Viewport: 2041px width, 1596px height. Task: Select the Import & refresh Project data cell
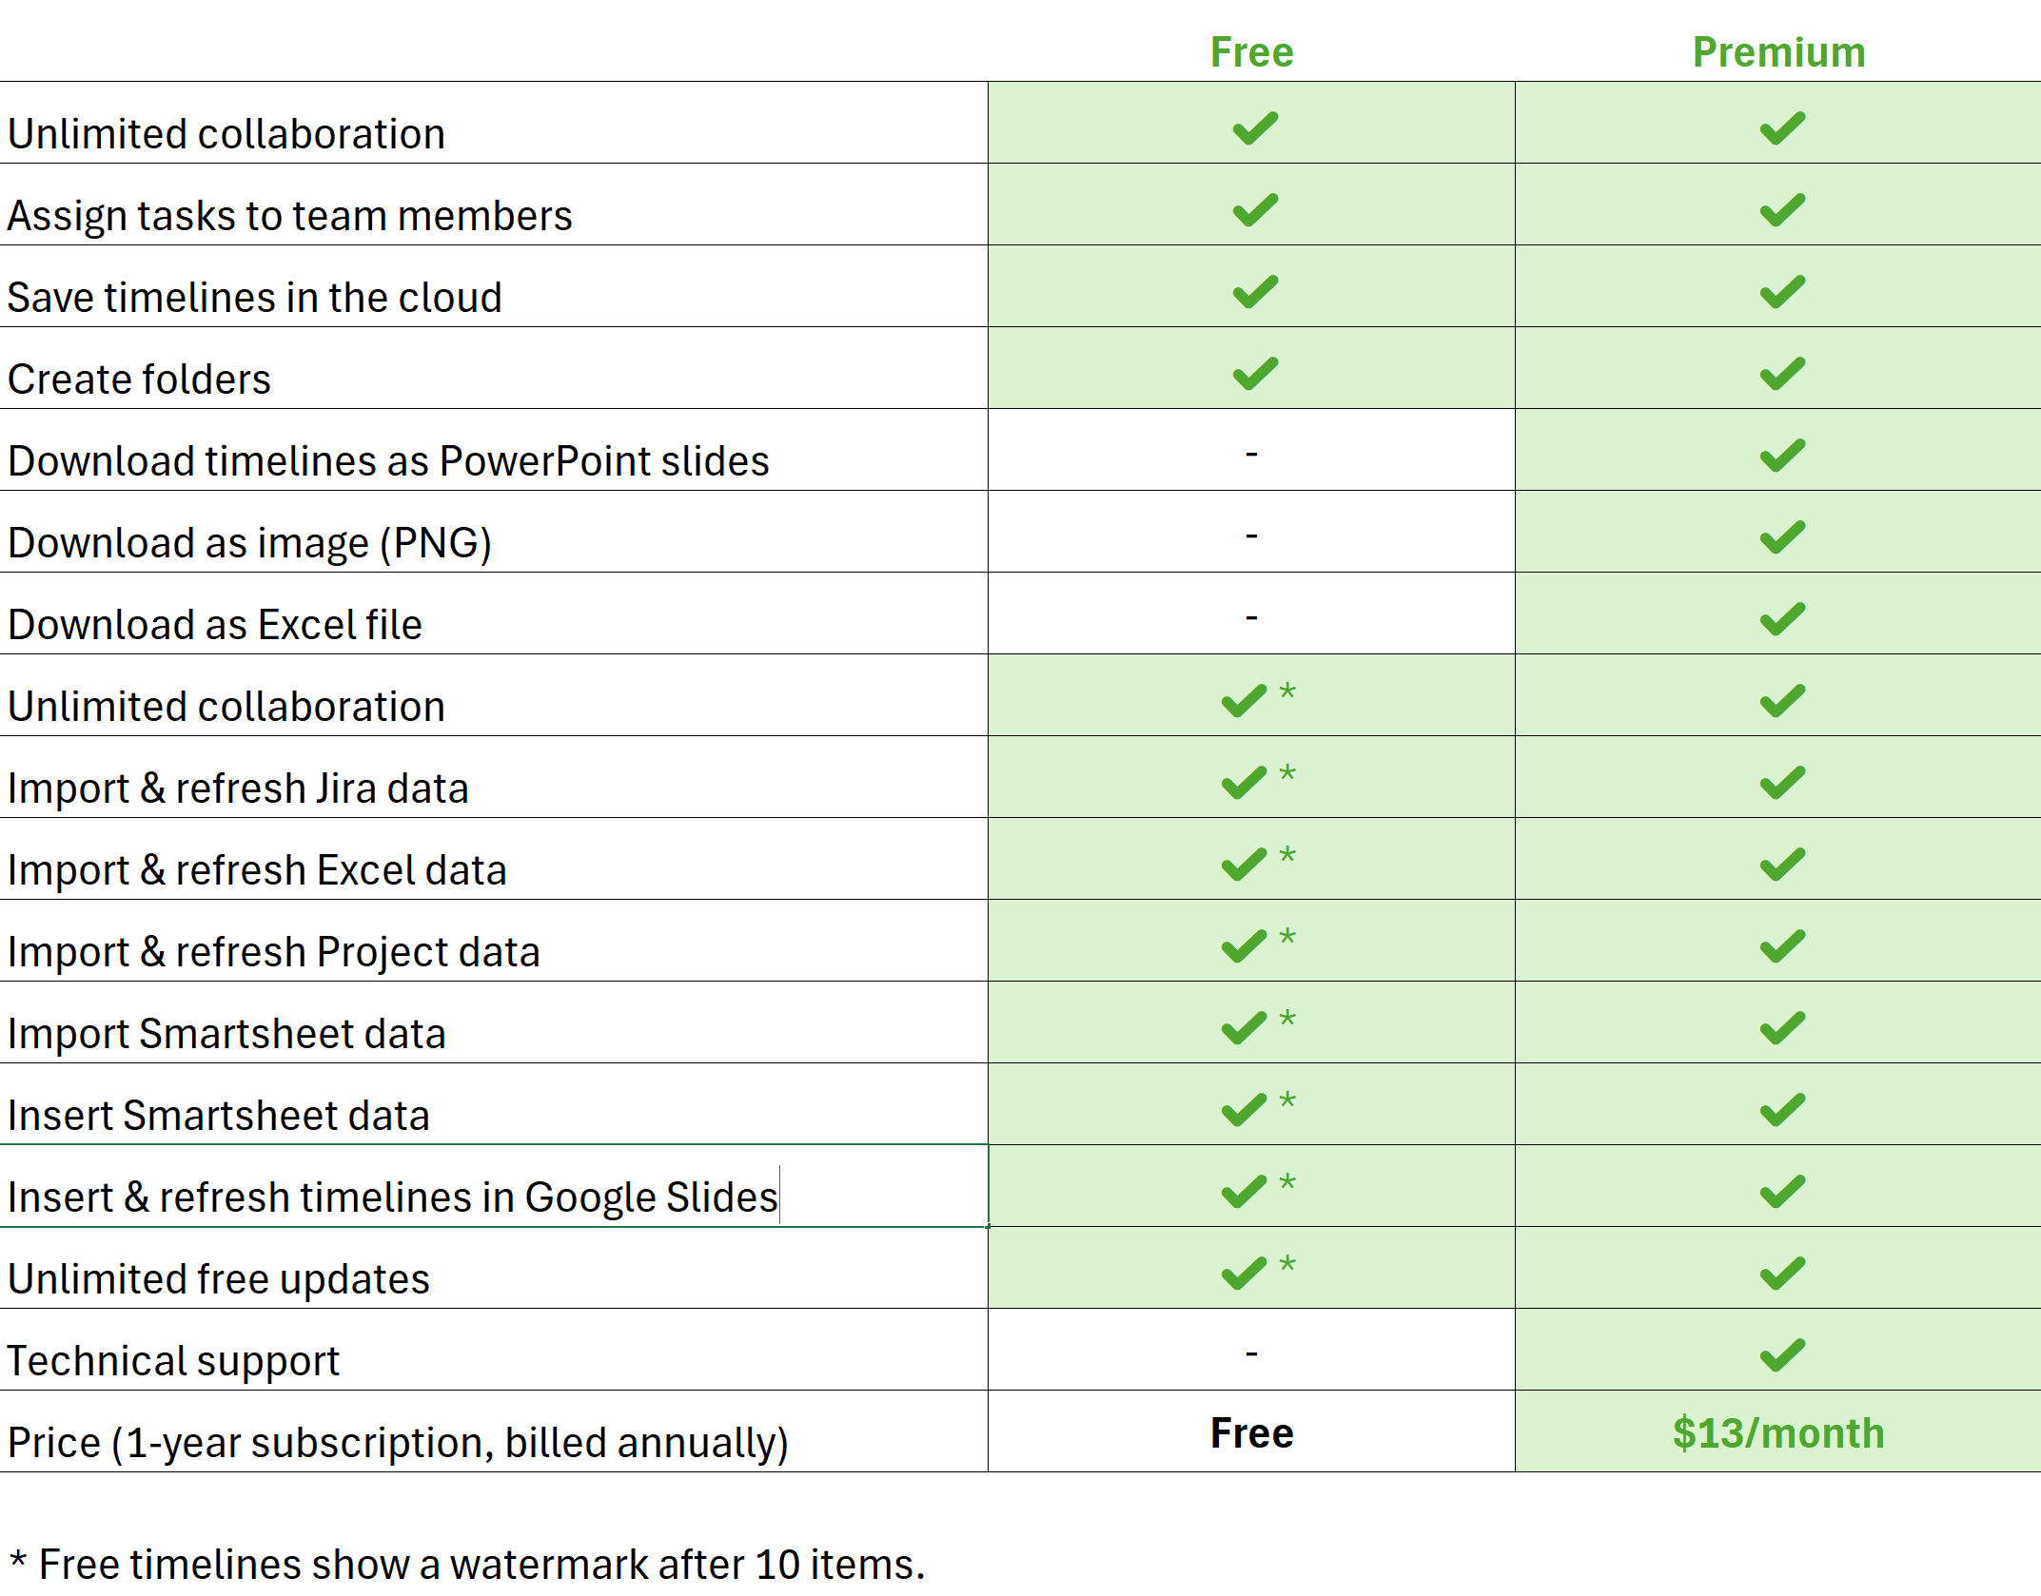coord(494,941)
